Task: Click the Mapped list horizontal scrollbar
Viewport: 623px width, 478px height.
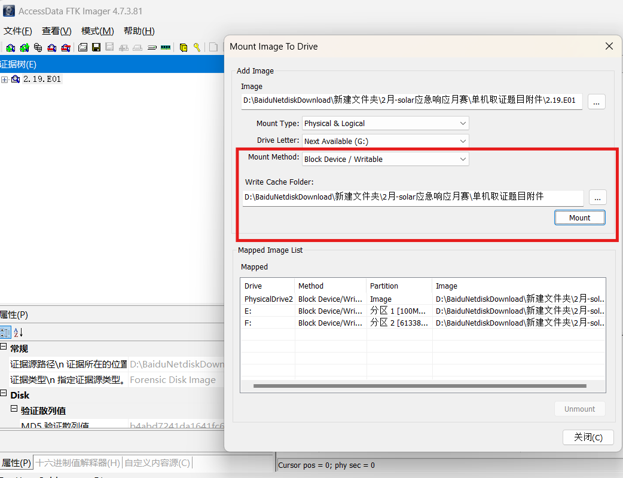Action: click(420, 386)
